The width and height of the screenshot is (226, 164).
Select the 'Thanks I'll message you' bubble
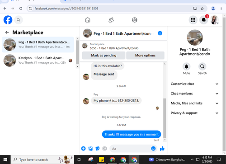tap(132, 134)
